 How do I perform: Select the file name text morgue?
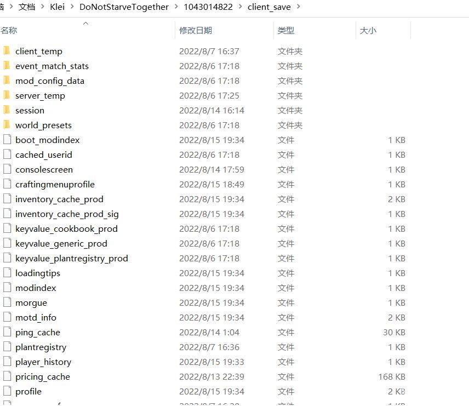tap(31, 303)
